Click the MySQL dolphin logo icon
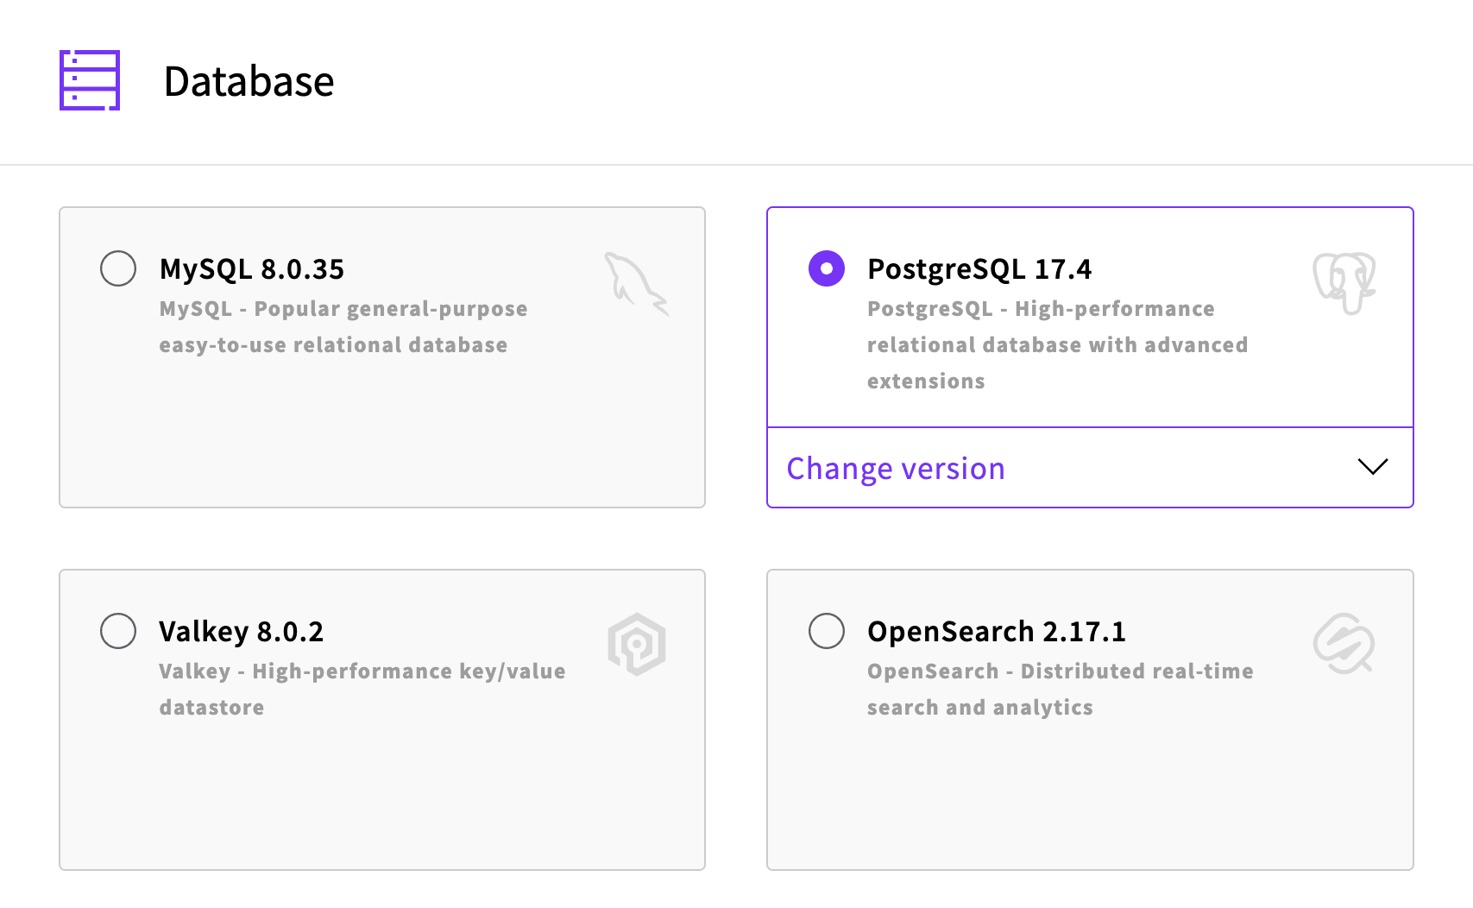Screen dimensions: 1473x908 (x=636, y=283)
